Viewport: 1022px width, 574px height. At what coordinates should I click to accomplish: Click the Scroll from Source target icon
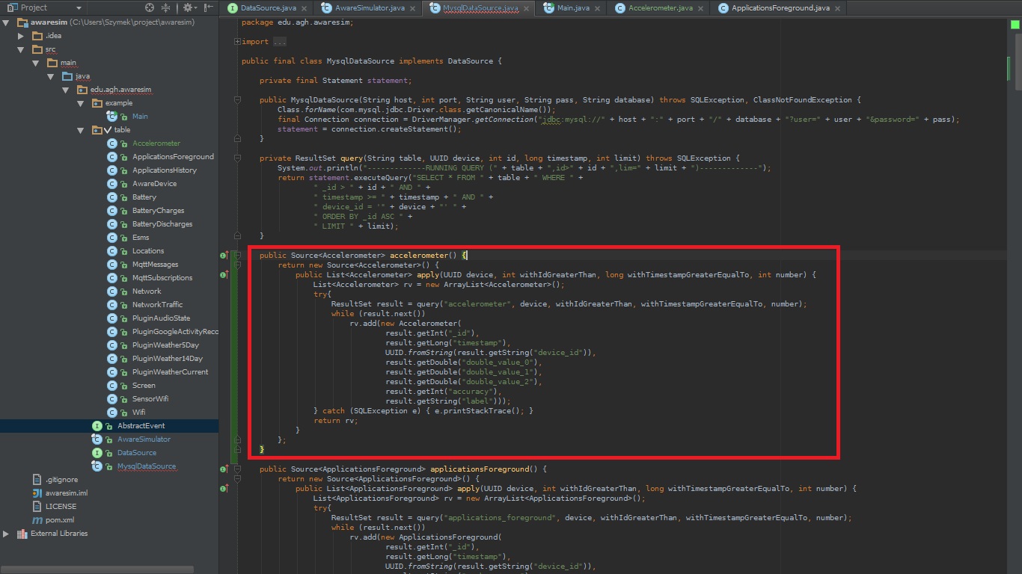tap(150, 7)
